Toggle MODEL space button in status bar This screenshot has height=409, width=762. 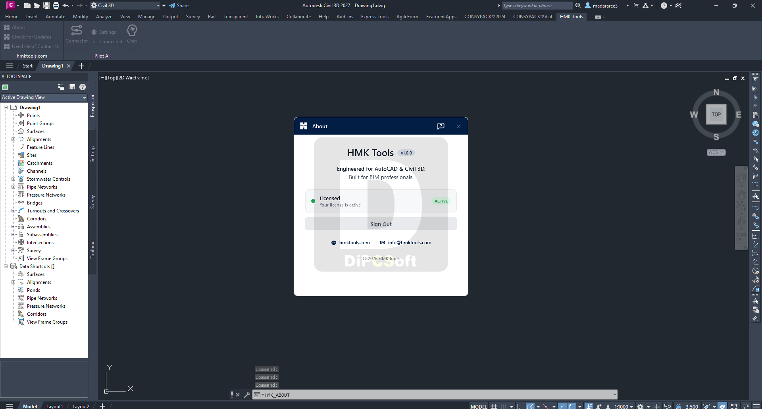pos(479,406)
